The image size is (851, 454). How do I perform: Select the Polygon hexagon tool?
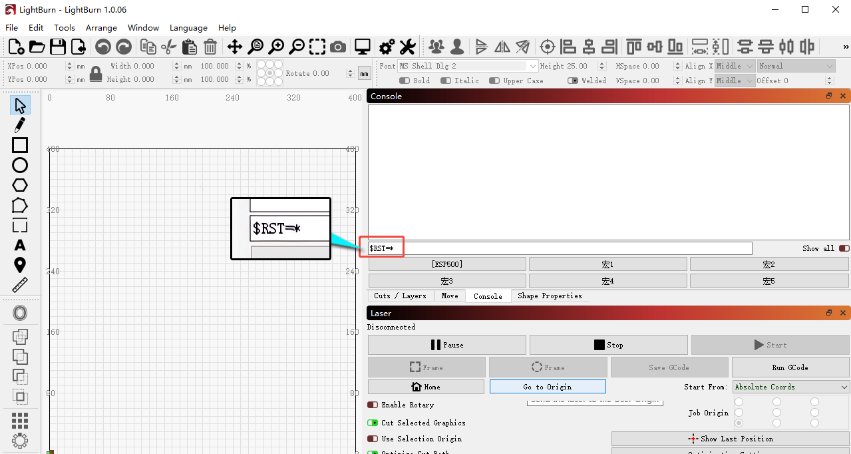coord(20,185)
